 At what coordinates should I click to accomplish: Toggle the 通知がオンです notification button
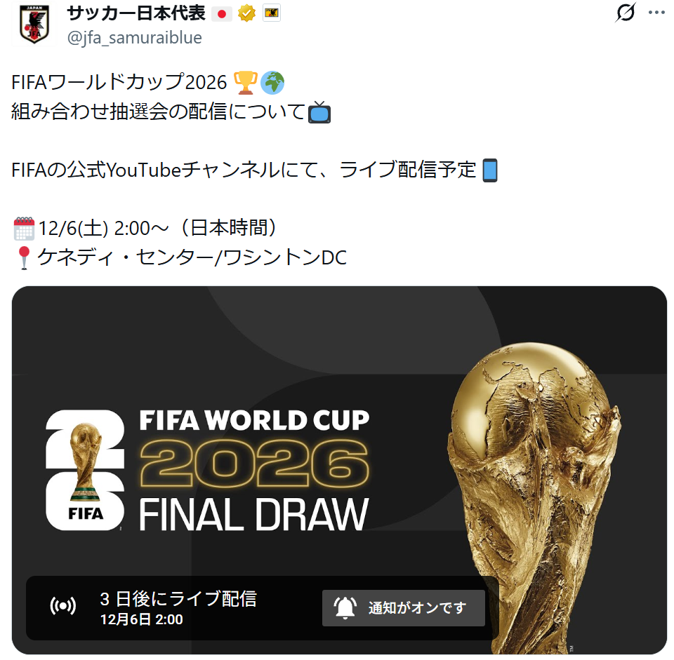tap(404, 607)
